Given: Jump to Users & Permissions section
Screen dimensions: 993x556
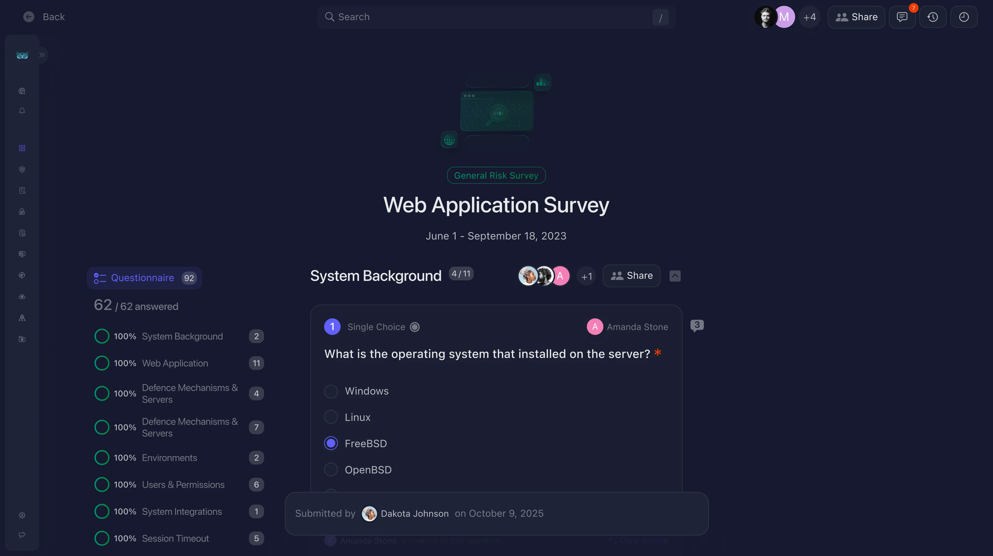Looking at the screenshot, I should coord(179,485).
